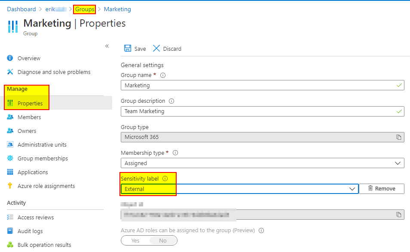Viewport: 410px width, 252px height.
Task: Click the Discard X icon
Action: [x=156, y=49]
